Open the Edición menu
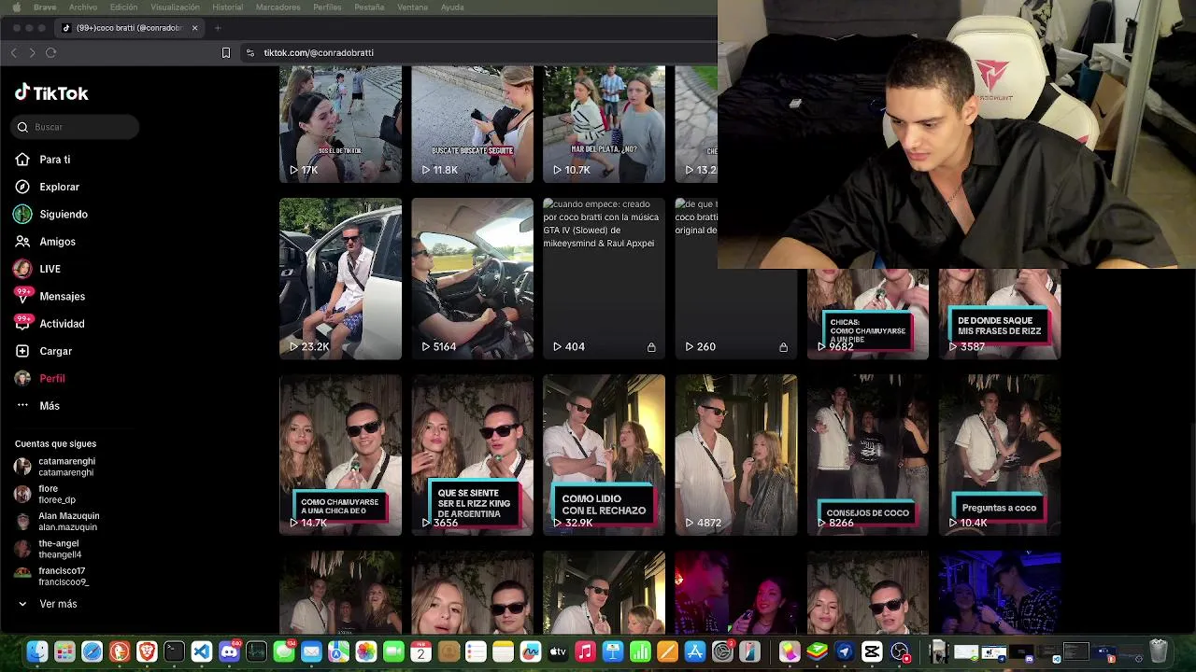 (x=123, y=7)
